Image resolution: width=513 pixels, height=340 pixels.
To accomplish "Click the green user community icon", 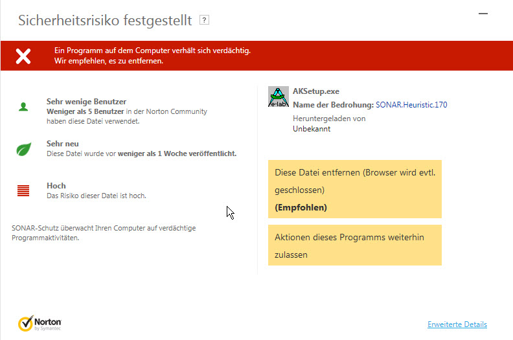I will coord(23,107).
